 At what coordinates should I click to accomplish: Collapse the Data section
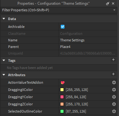(4, 19)
